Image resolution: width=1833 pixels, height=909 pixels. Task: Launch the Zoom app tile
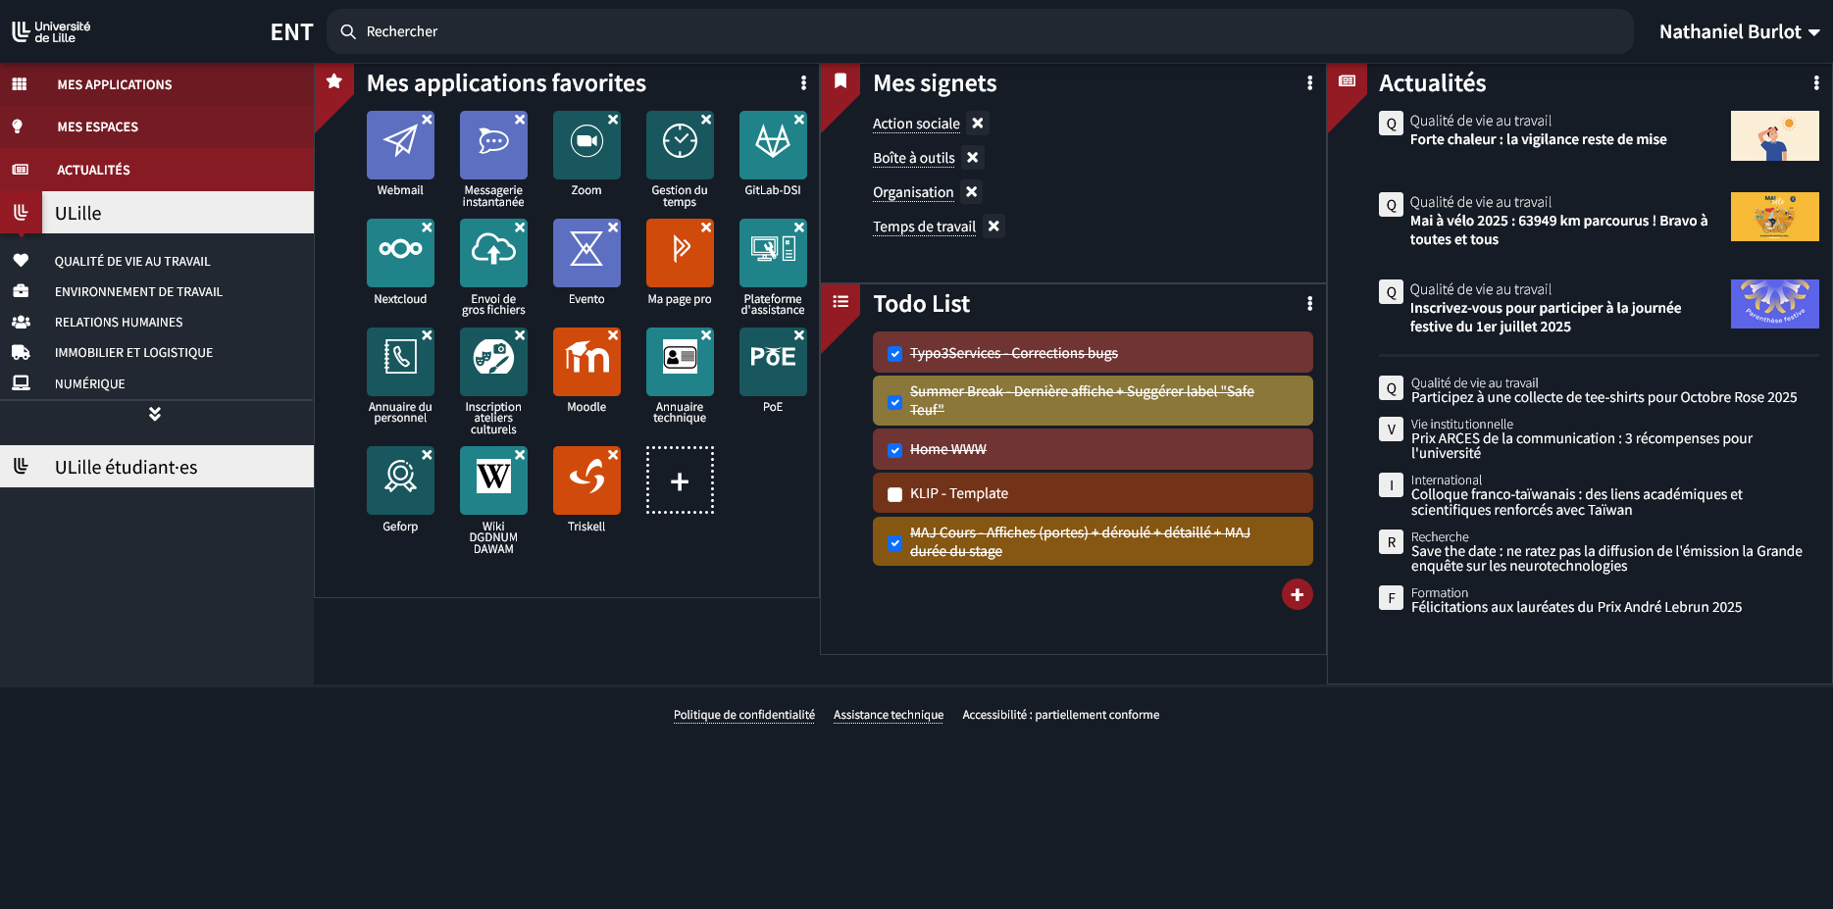586,145
